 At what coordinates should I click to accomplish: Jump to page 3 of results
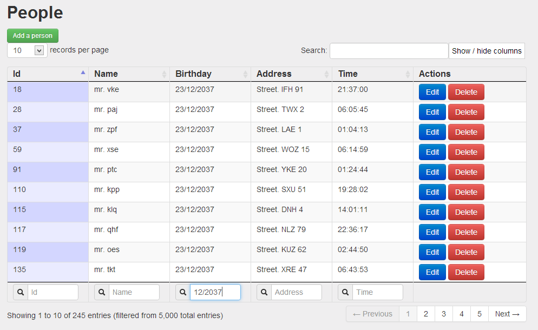click(443, 314)
